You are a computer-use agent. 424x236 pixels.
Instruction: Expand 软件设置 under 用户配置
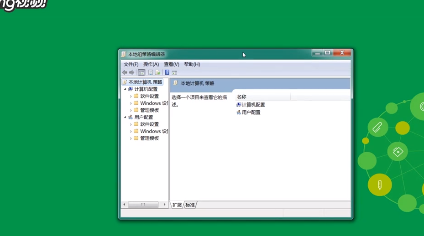coord(131,124)
